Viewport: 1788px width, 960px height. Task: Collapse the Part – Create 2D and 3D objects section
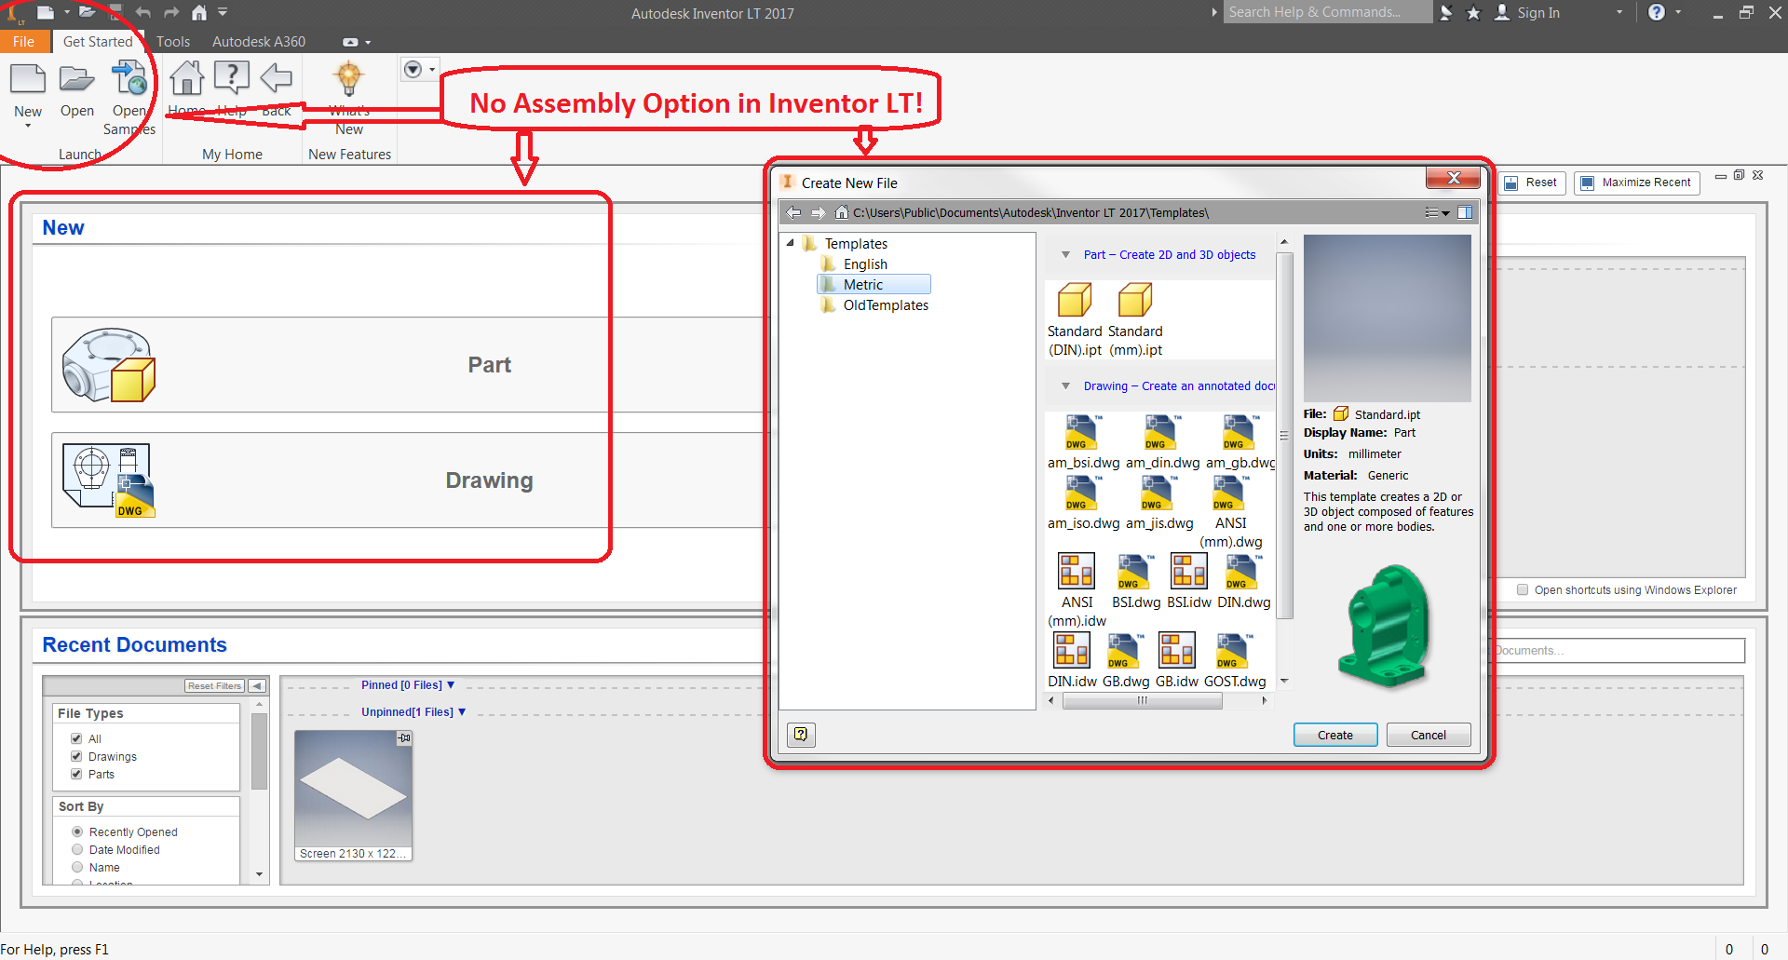tap(1065, 254)
